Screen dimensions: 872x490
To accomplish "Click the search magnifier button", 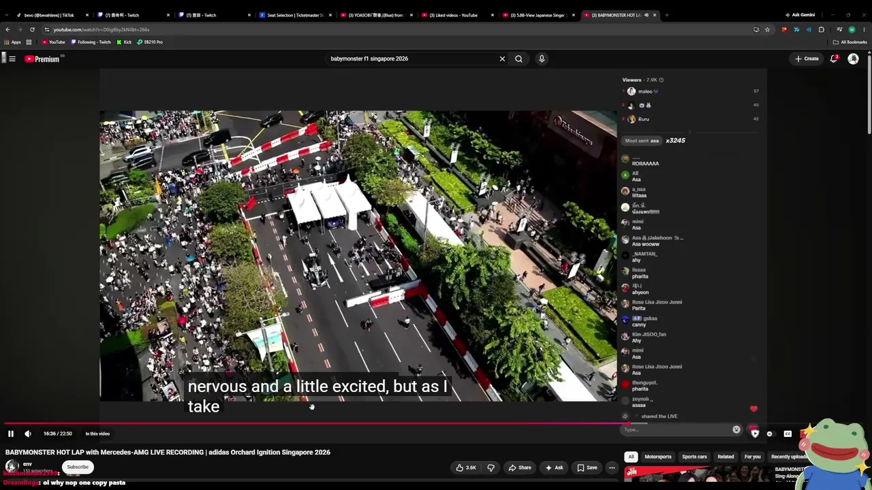I will coord(518,59).
